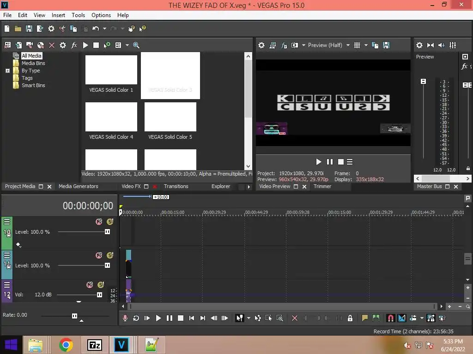
Task: Go to start in transport bar
Action: (x=192, y=318)
